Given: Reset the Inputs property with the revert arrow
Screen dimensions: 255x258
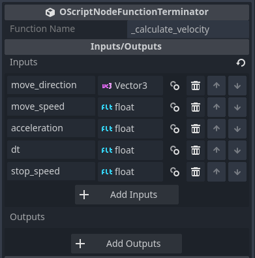Looking at the screenshot, I should tap(241, 63).
